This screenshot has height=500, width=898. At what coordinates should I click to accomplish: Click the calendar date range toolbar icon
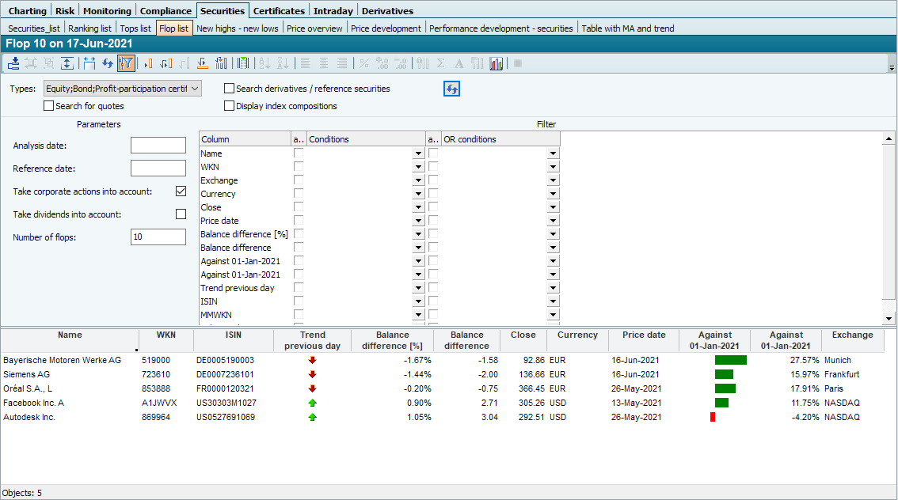click(89, 63)
